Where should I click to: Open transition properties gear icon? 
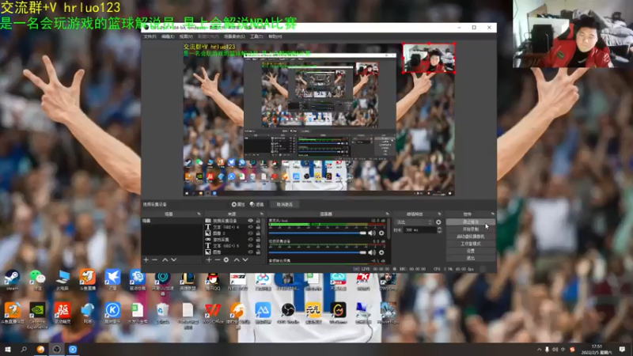click(438, 222)
